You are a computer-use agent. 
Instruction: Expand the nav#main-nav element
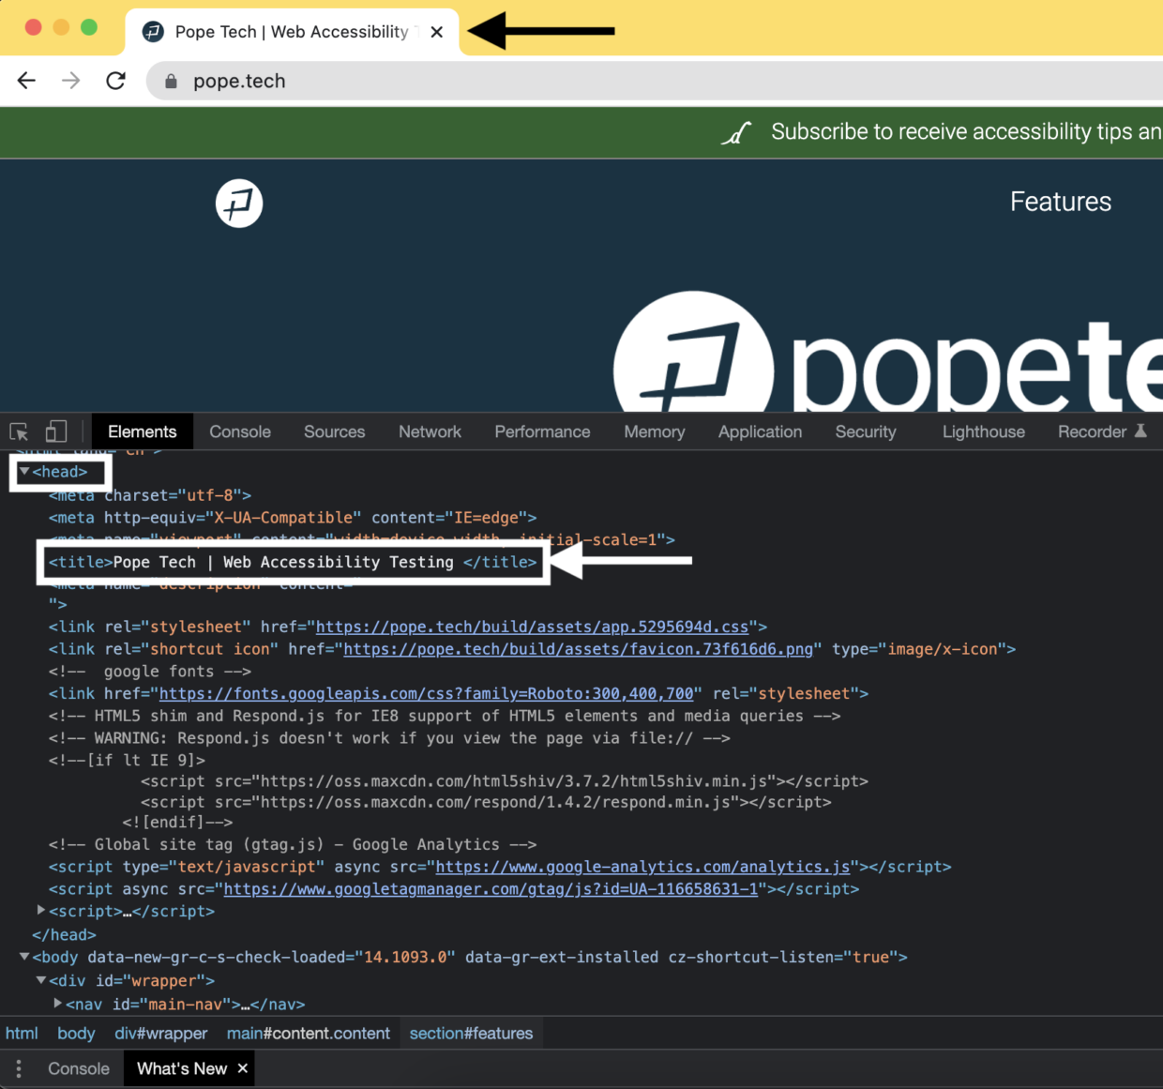point(58,1004)
